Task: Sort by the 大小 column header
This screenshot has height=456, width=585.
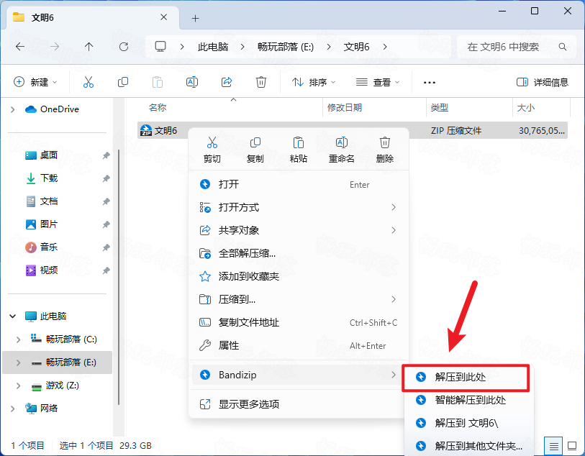Action: point(541,108)
